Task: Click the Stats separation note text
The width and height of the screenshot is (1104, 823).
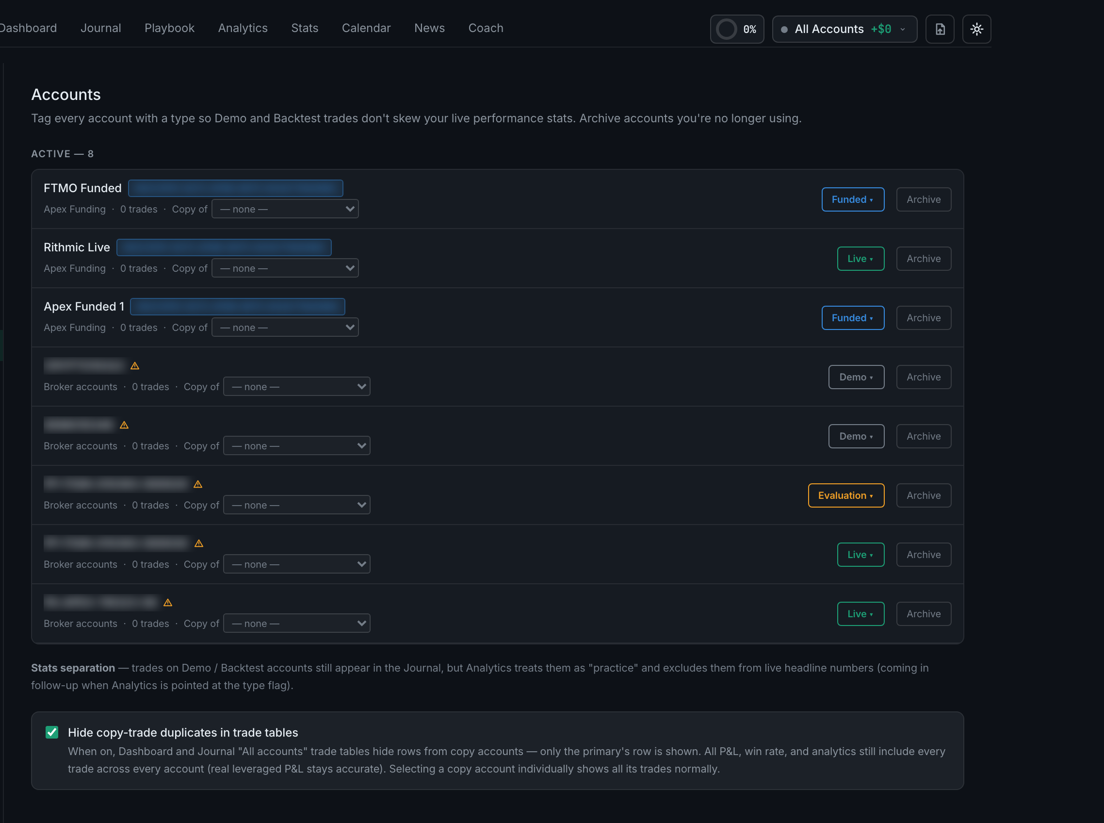Action: pyautogui.click(x=480, y=677)
